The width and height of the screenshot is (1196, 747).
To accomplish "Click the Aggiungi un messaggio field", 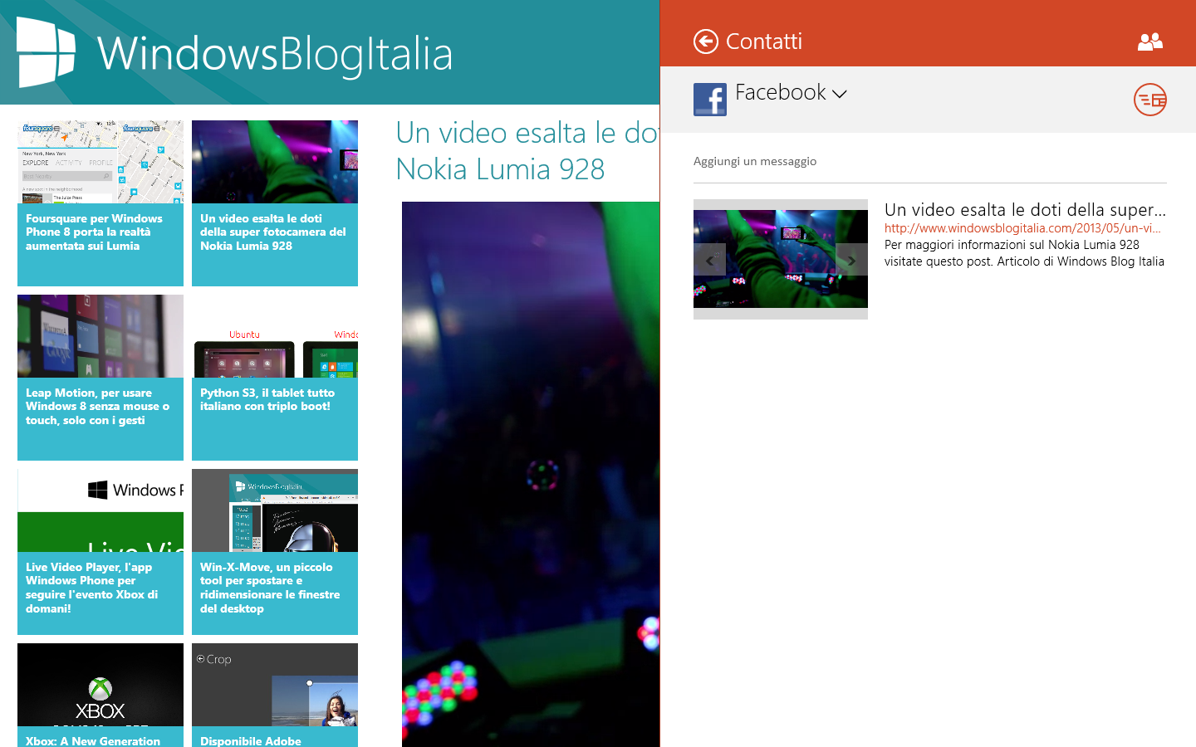I will tap(930, 162).
